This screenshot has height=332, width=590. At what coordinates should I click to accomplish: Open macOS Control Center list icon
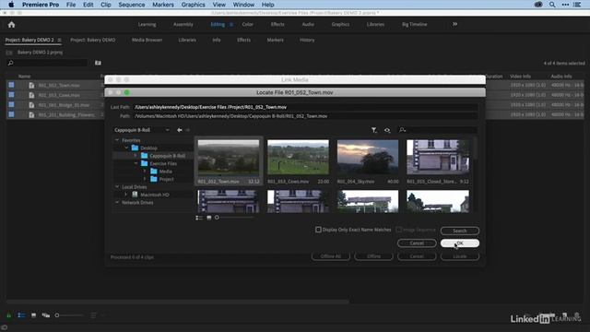coord(577,5)
